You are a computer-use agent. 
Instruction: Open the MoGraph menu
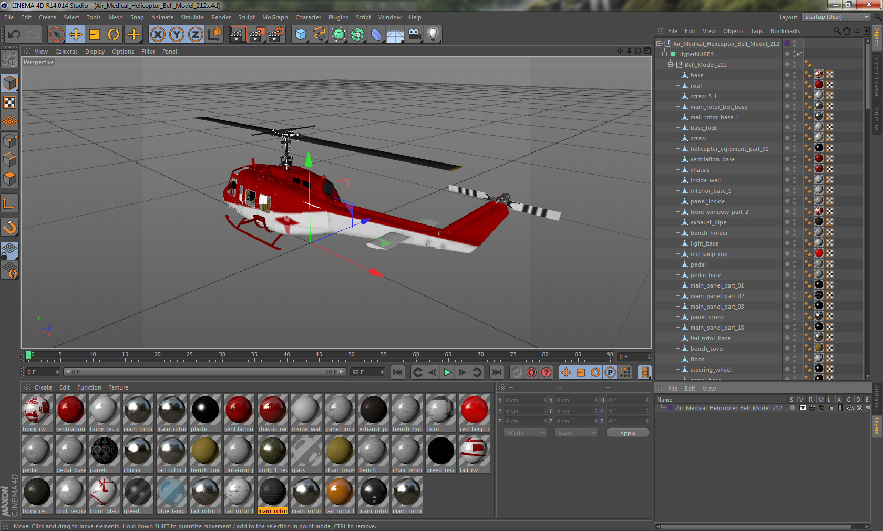tap(275, 17)
